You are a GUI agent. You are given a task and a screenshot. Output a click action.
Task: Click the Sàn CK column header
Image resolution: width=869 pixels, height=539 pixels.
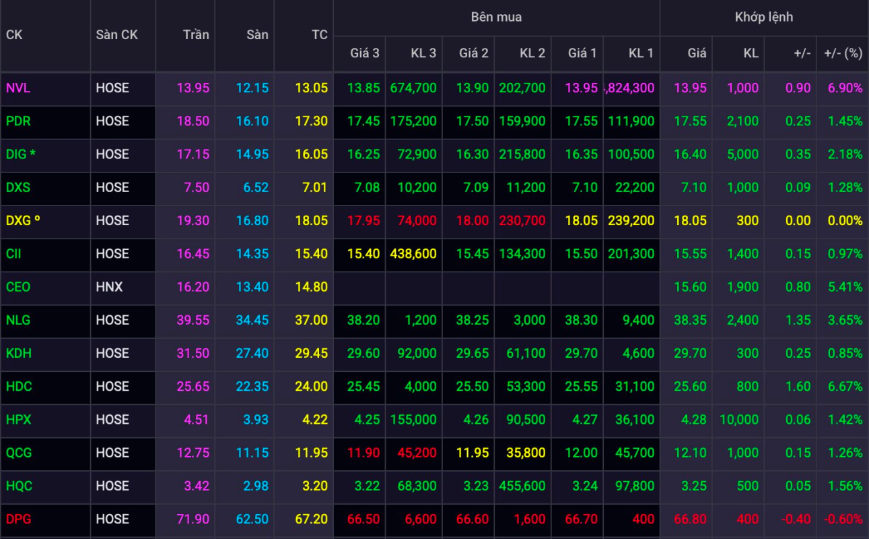click(x=117, y=34)
